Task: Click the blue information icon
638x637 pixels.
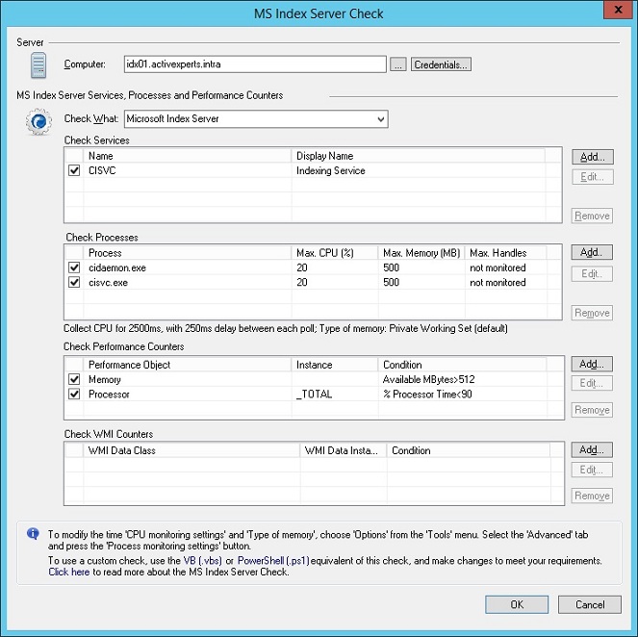Action: [33, 533]
